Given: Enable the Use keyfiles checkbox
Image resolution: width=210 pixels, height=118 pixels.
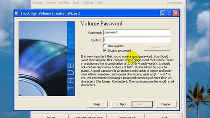Looking at the screenshot, I should 105,46.
